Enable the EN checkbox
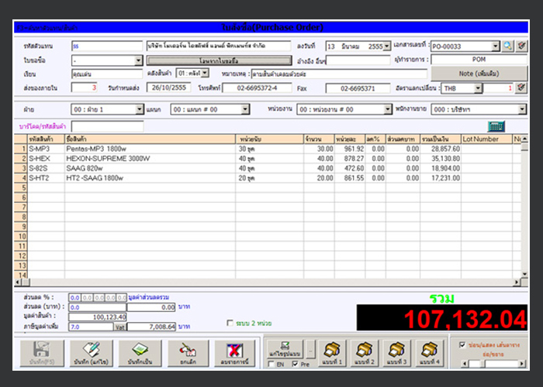 pyautogui.click(x=271, y=364)
